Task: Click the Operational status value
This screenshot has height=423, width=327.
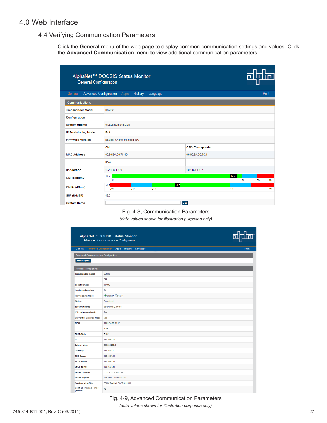Action: pyautogui.click(x=109, y=301)
